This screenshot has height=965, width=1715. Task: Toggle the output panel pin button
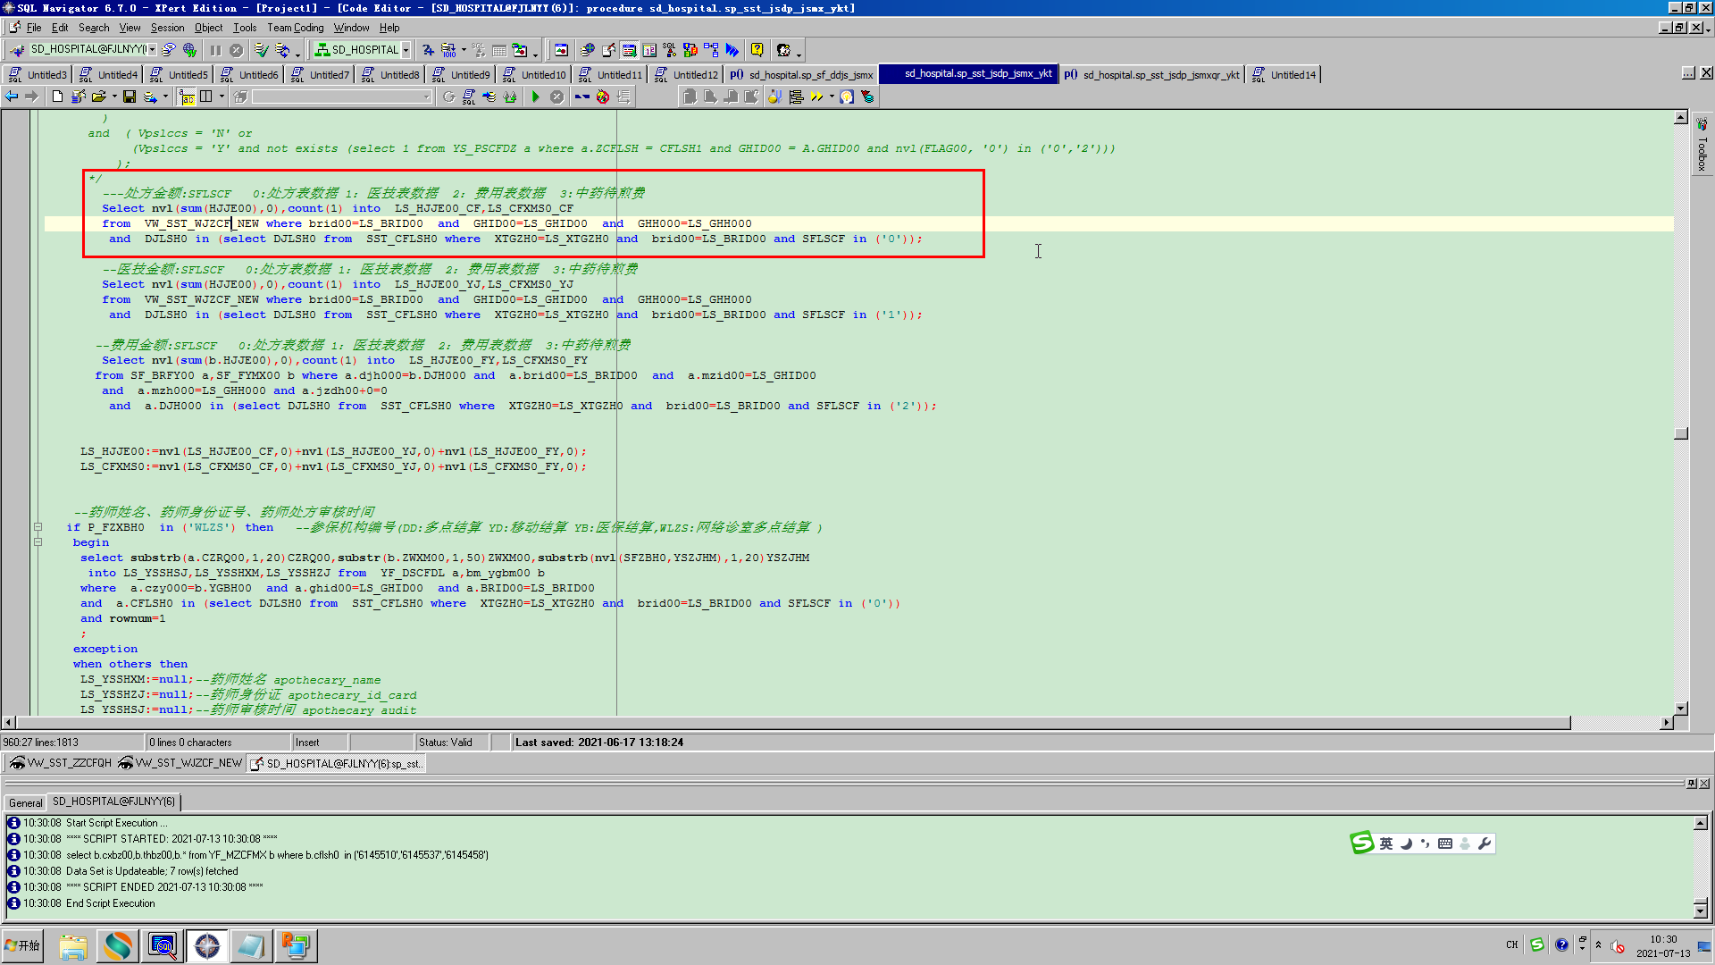click(1690, 784)
